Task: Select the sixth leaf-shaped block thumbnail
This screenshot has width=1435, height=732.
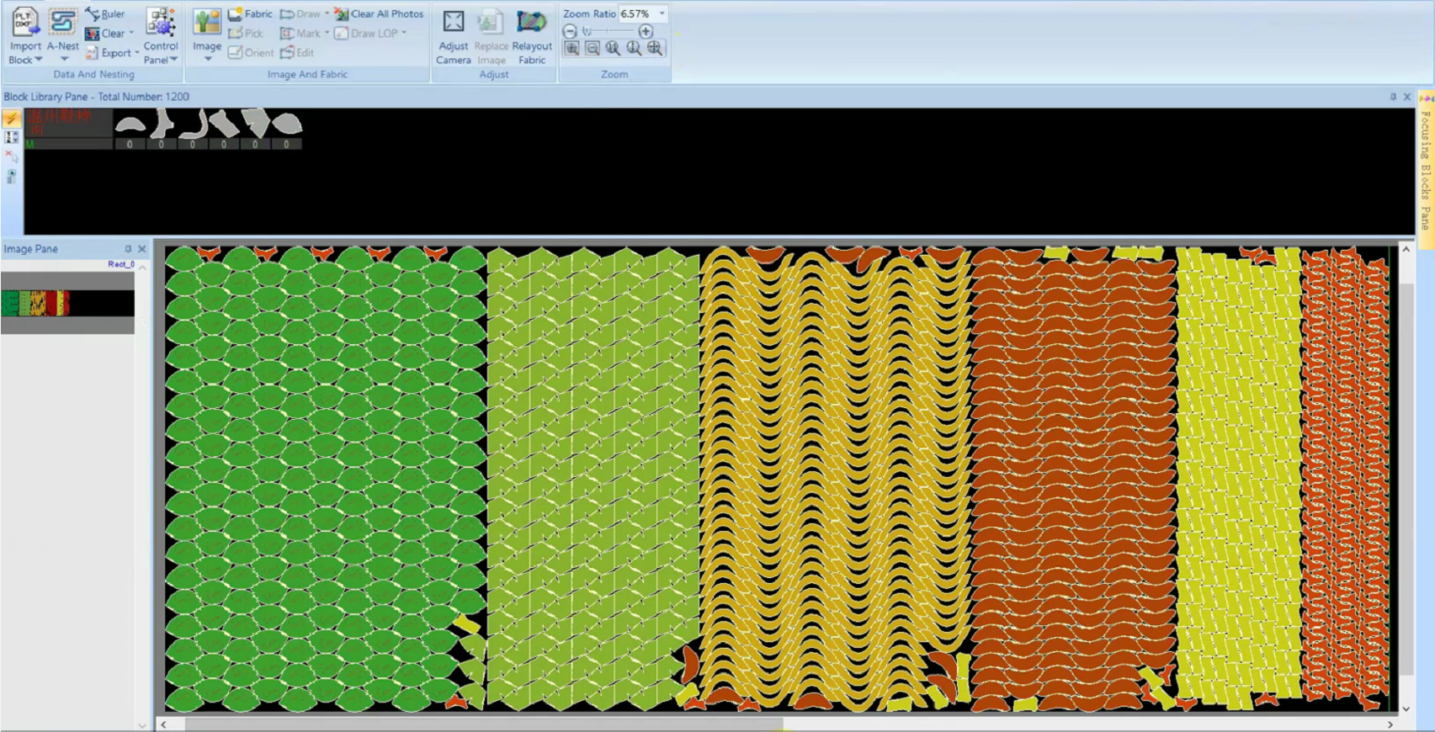Action: click(x=286, y=124)
